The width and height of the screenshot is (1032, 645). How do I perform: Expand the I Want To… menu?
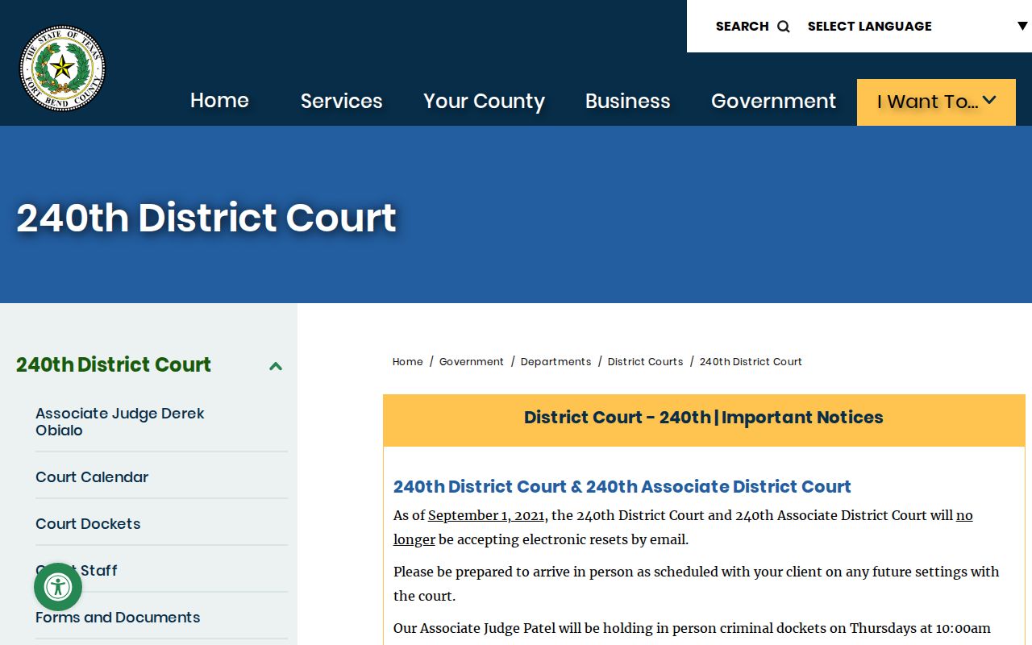coord(936,102)
